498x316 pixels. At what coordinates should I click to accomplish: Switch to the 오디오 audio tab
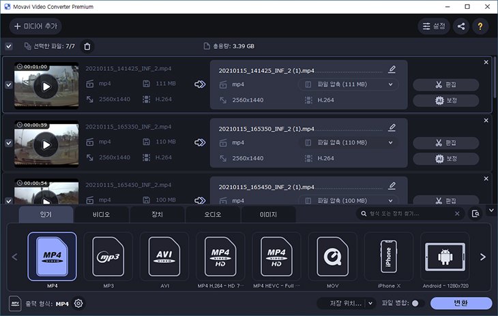(213, 215)
